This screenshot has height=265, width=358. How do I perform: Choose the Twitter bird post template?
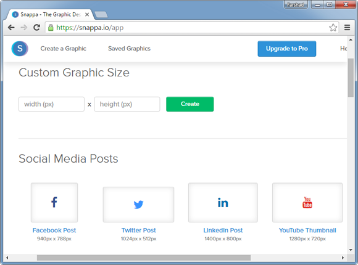(138, 205)
